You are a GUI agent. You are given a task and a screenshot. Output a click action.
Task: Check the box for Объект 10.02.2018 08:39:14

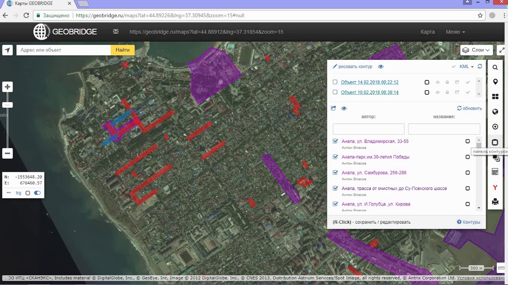click(x=335, y=92)
